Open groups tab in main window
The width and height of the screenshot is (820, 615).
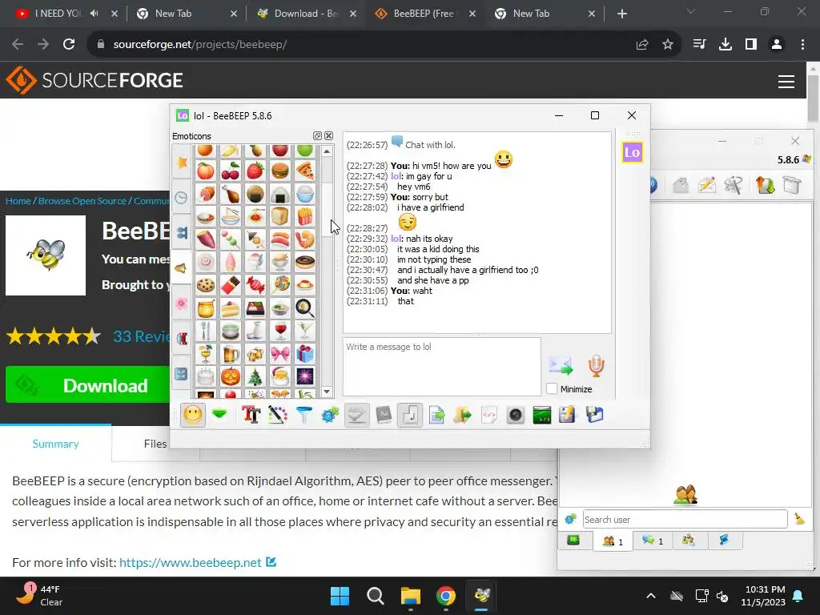click(688, 541)
